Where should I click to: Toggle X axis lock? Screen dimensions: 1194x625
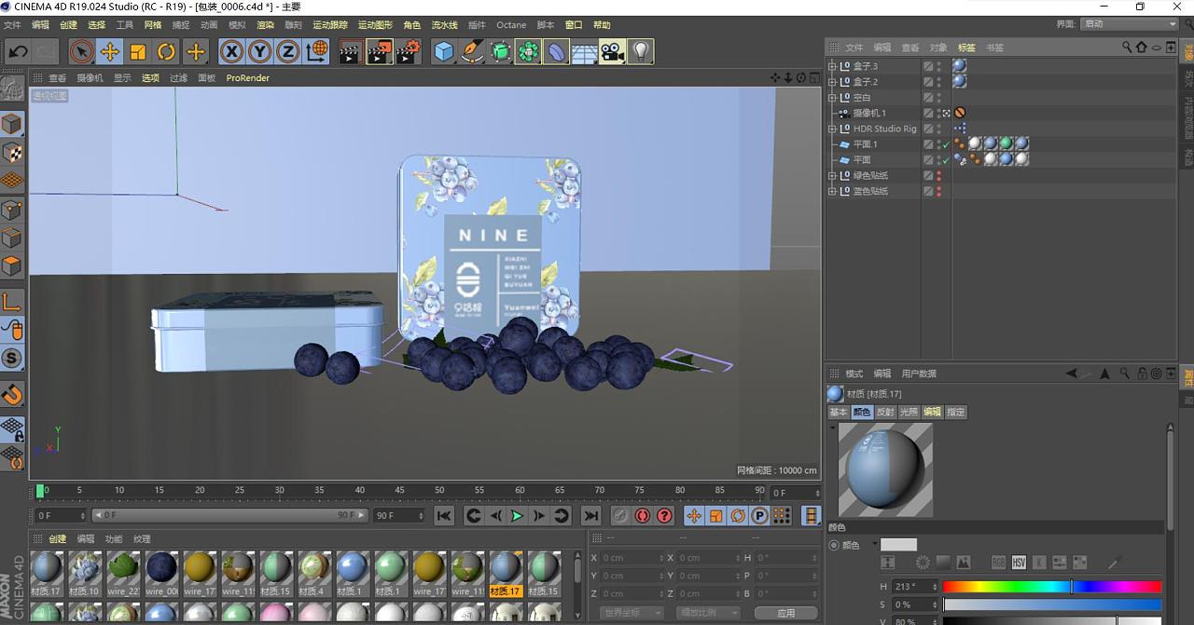click(x=231, y=52)
